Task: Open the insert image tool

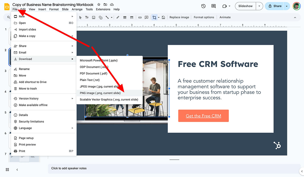Action: click(x=93, y=17)
